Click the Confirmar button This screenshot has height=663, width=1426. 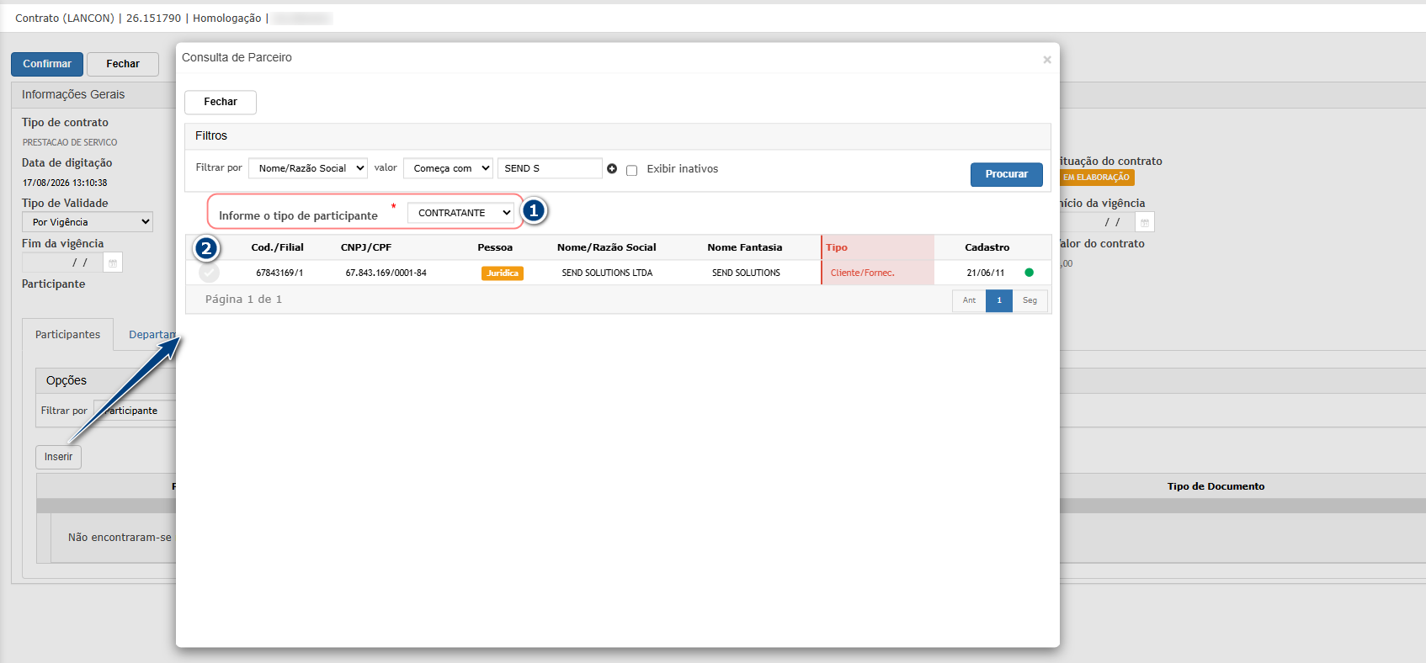click(47, 64)
